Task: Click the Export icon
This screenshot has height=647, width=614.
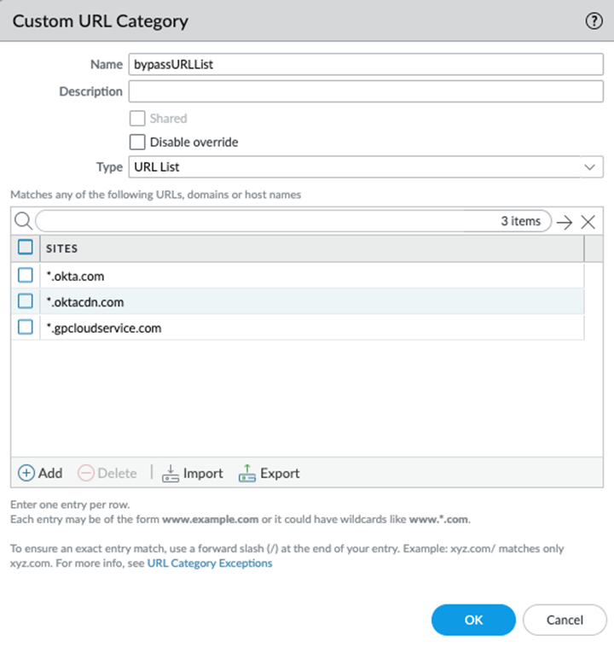Action: point(247,473)
